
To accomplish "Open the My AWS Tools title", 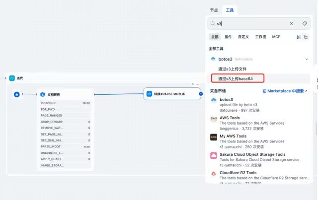I will tap(233, 136).
